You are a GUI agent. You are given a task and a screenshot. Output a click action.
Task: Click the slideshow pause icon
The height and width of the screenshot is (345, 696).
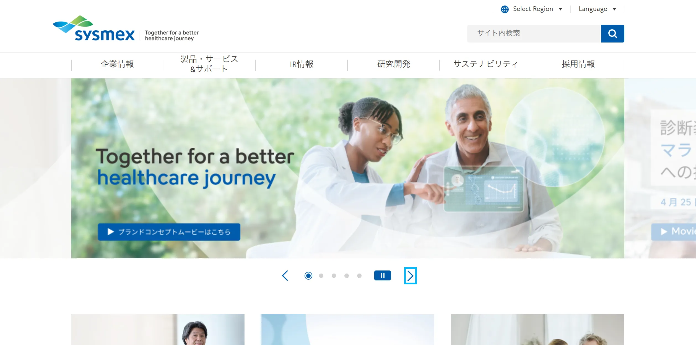tap(382, 275)
